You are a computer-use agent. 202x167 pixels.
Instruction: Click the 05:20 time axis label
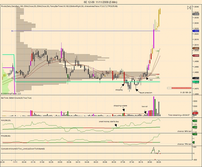pyautogui.click(x=96, y=162)
